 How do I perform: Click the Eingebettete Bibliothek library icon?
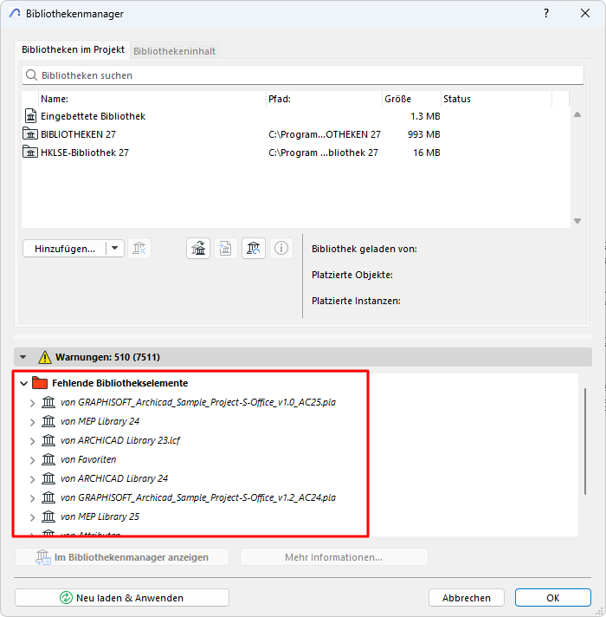point(30,116)
